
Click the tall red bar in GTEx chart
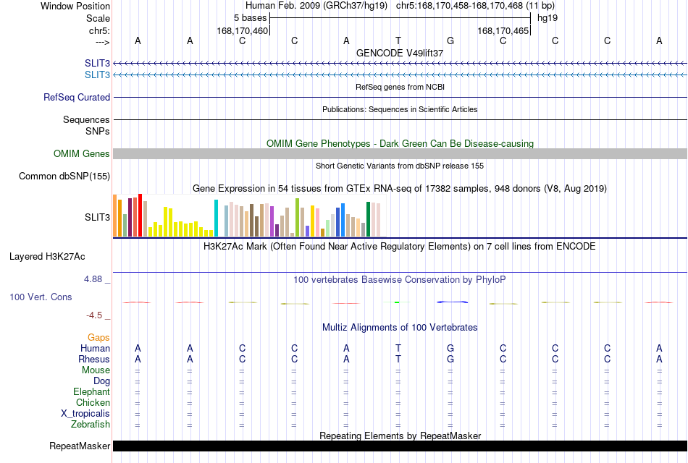140,216
